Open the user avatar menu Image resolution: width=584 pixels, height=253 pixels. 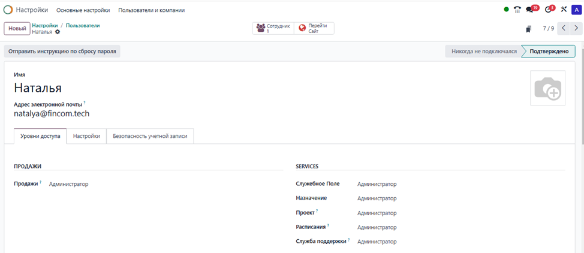pyautogui.click(x=576, y=10)
